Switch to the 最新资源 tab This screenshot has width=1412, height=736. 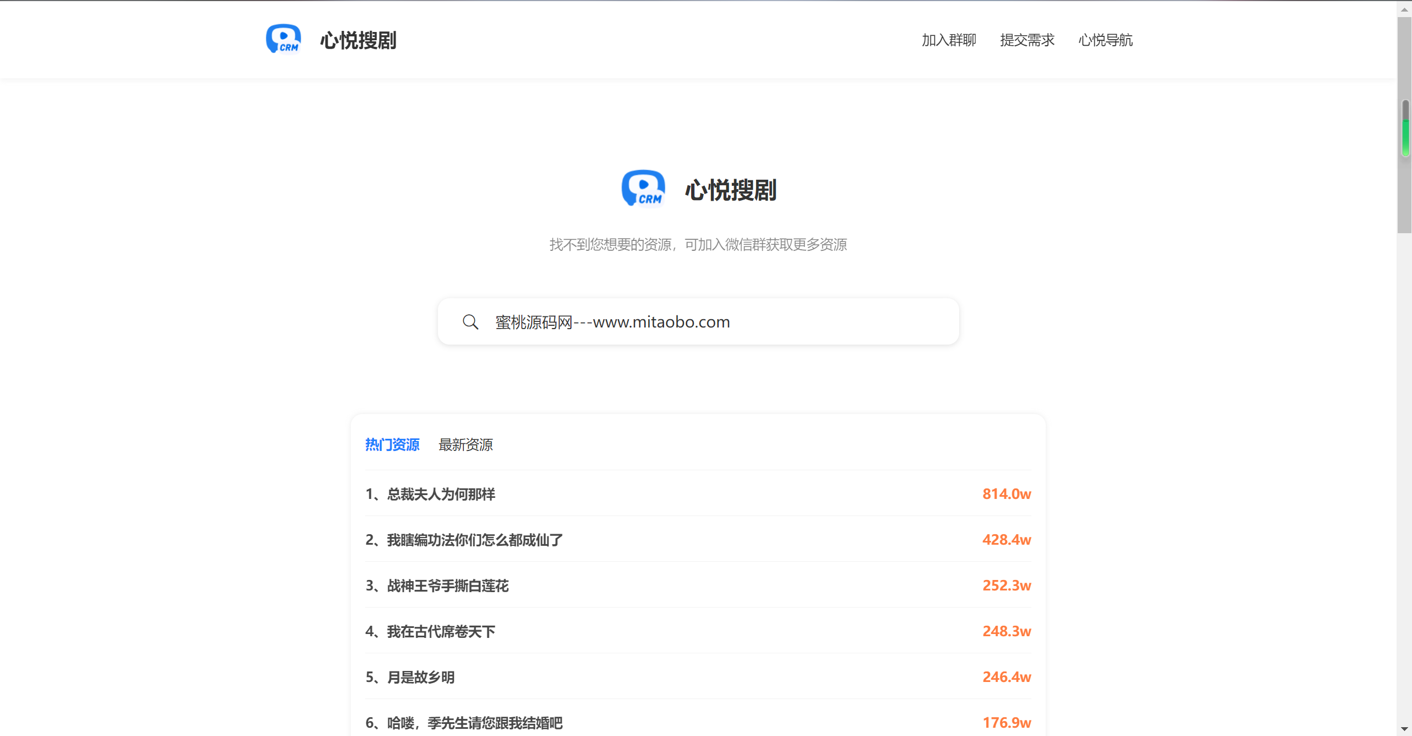pos(466,445)
